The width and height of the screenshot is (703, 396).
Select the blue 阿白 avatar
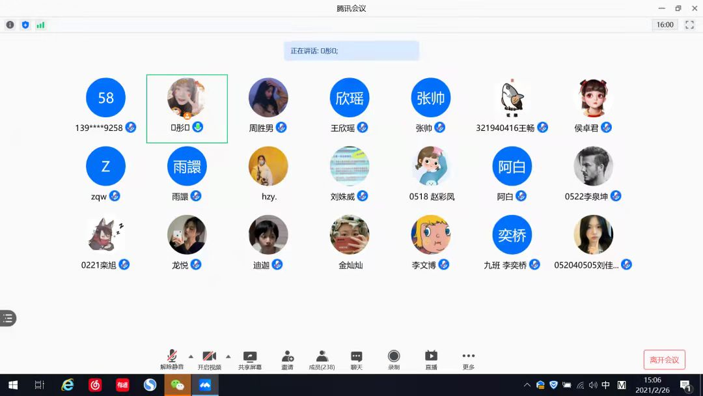click(512, 166)
